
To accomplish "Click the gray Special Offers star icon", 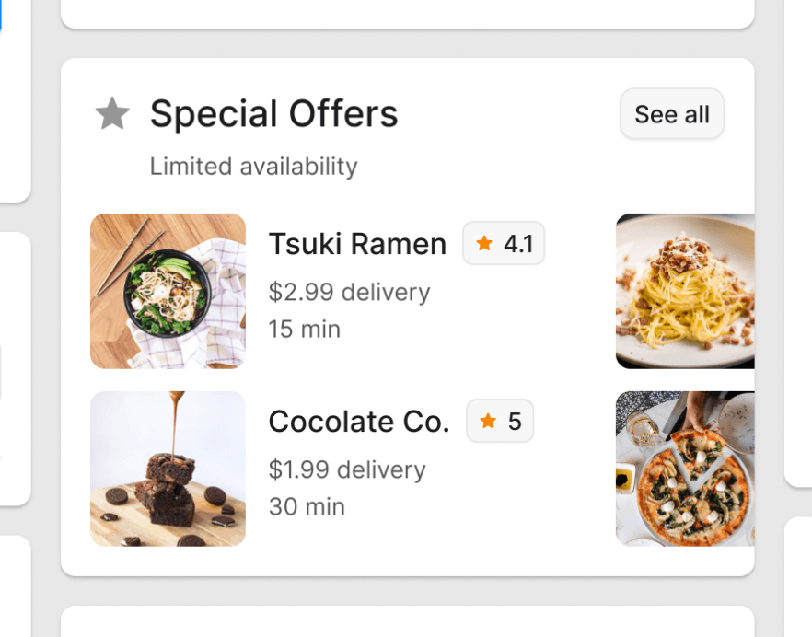I will (112, 114).
